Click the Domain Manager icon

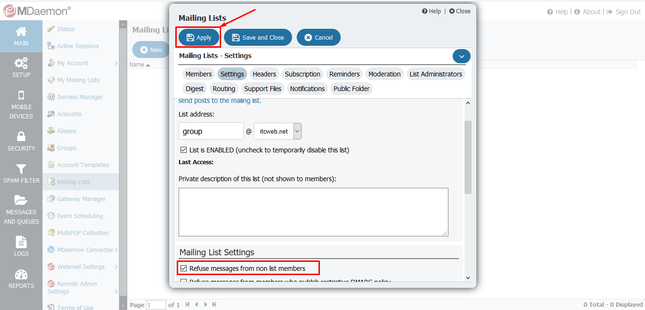point(51,97)
